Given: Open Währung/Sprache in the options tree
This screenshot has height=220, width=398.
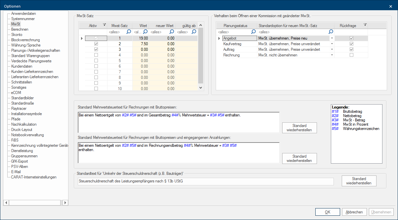Looking at the screenshot, I should click(x=25, y=45).
